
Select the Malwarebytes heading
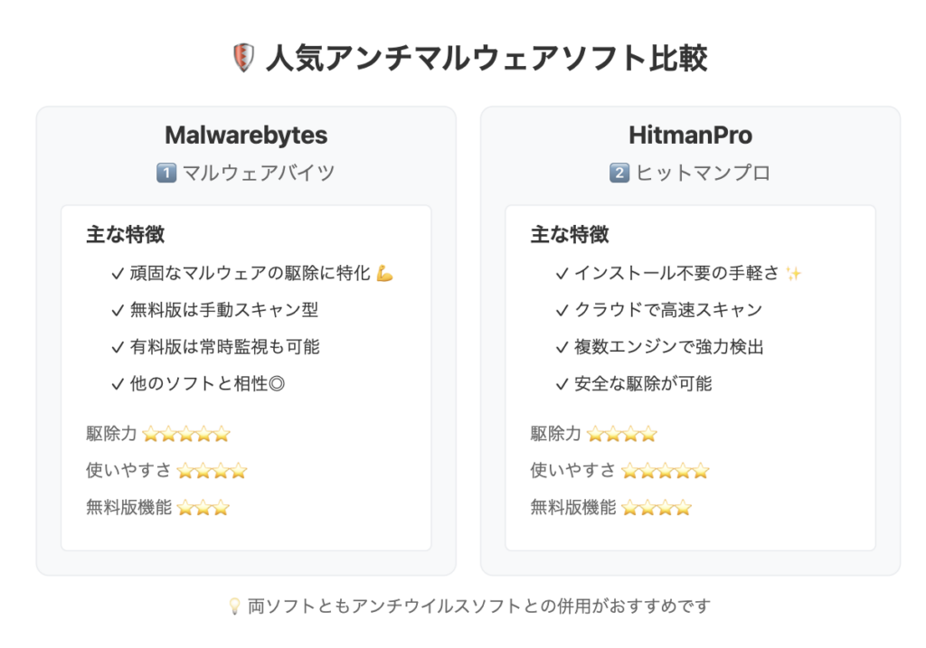[x=246, y=136]
